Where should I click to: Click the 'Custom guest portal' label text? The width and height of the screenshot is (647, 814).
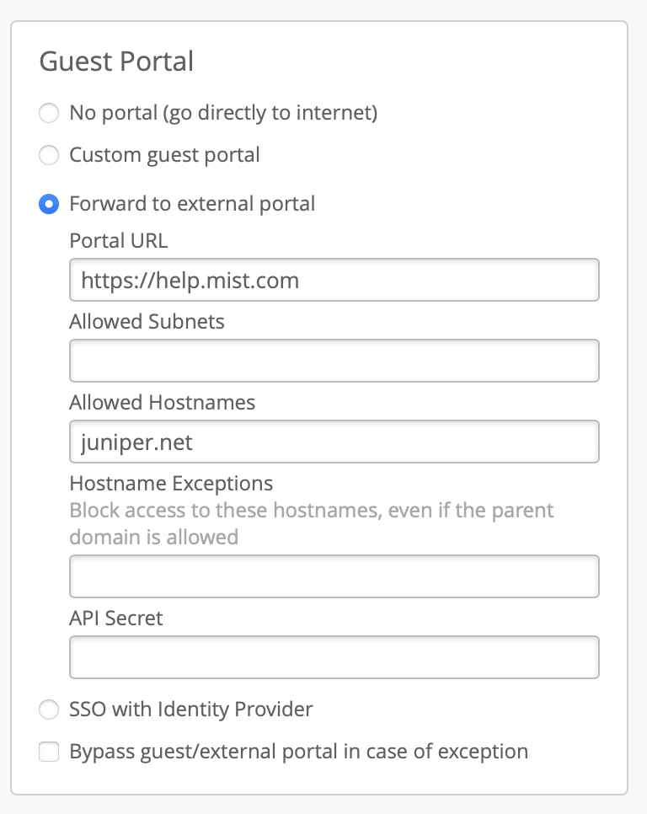(x=164, y=155)
